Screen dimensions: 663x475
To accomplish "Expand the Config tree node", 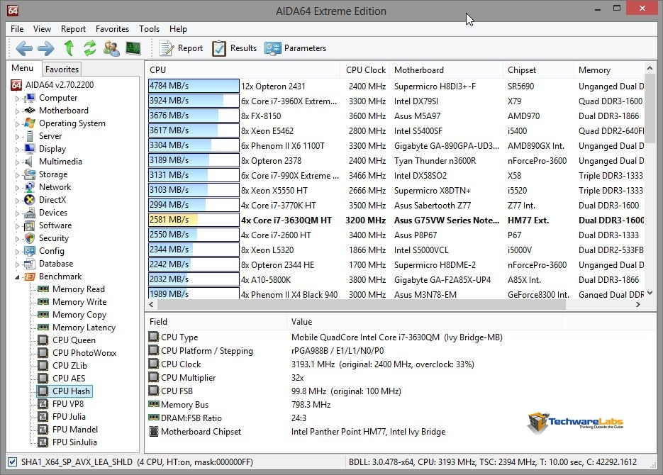I will (x=17, y=252).
